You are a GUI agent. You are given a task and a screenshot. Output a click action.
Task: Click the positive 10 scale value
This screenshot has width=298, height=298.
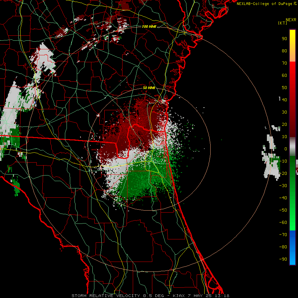click(x=284, y=137)
